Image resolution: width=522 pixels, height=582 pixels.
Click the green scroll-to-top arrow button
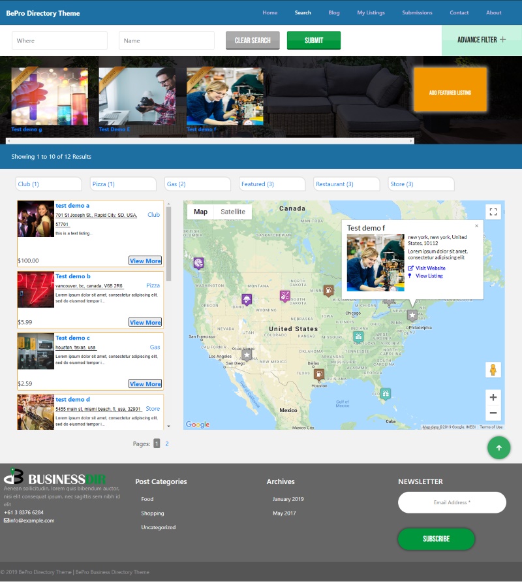click(499, 447)
